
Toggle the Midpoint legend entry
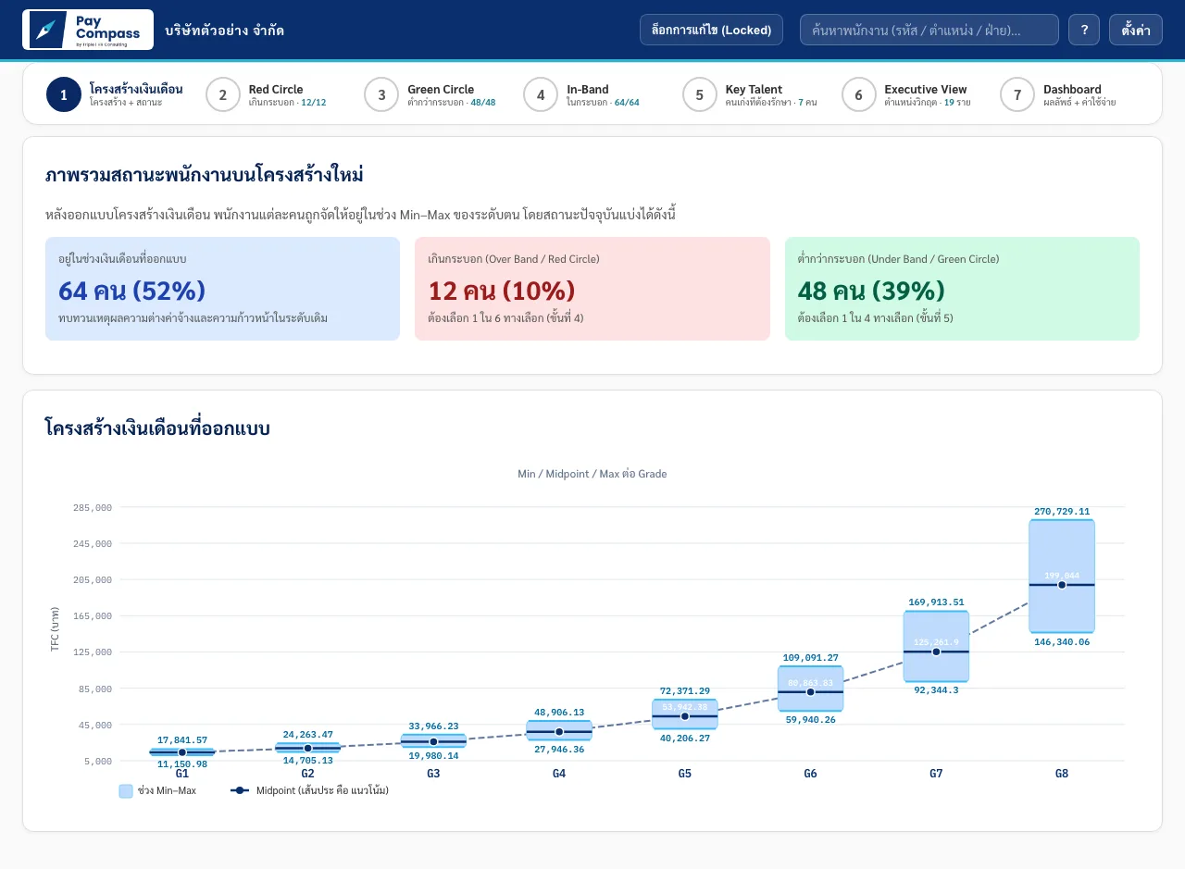click(x=309, y=791)
